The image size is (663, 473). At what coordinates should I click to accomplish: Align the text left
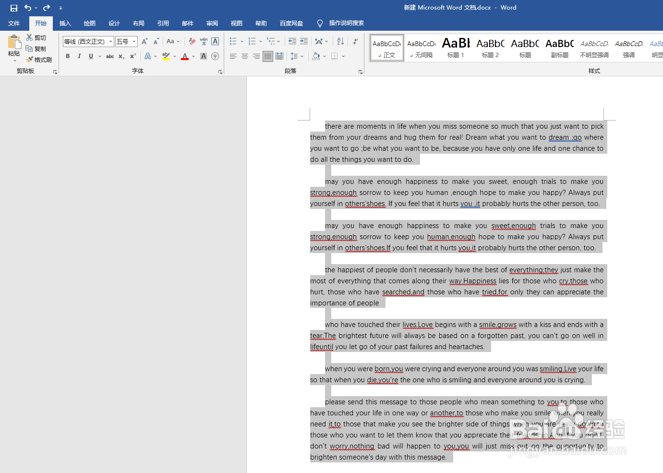click(233, 56)
